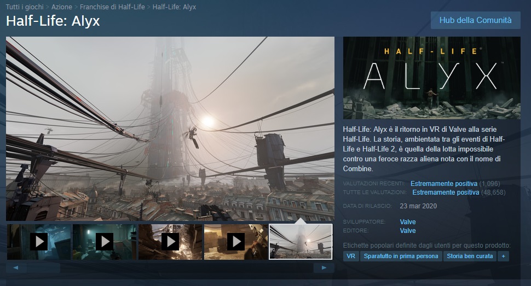531x286 pixels.
Task: Click the Half-Life: Alyx page title
Action: point(53,21)
